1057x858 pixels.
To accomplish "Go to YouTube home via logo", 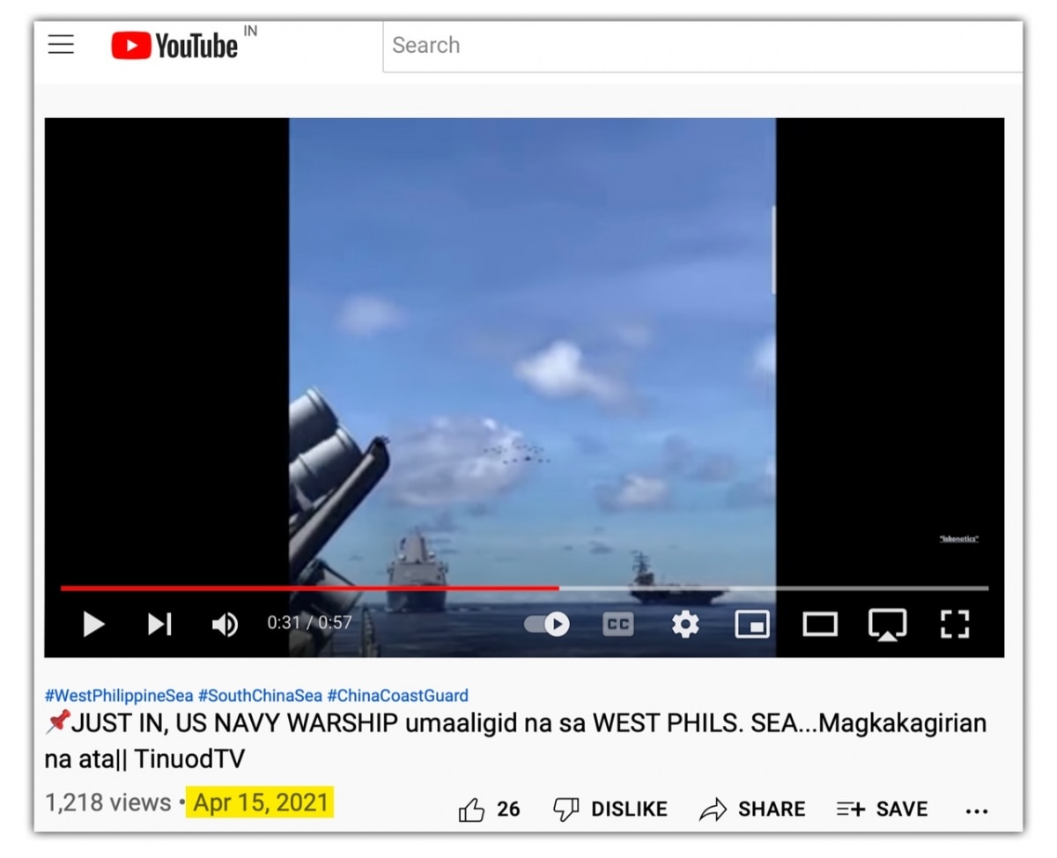I will (x=174, y=45).
